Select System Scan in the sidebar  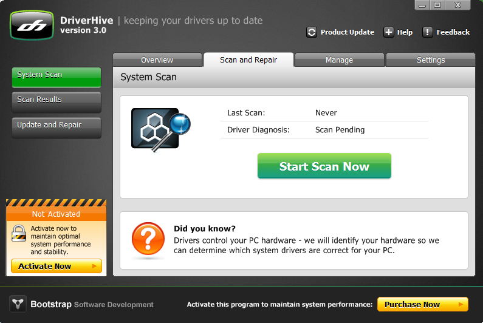point(56,75)
